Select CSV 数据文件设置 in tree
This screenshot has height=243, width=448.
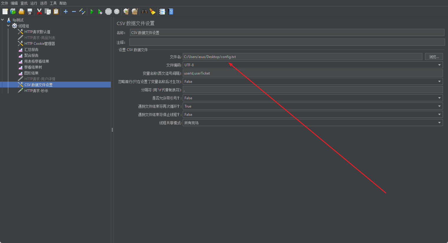pos(38,85)
